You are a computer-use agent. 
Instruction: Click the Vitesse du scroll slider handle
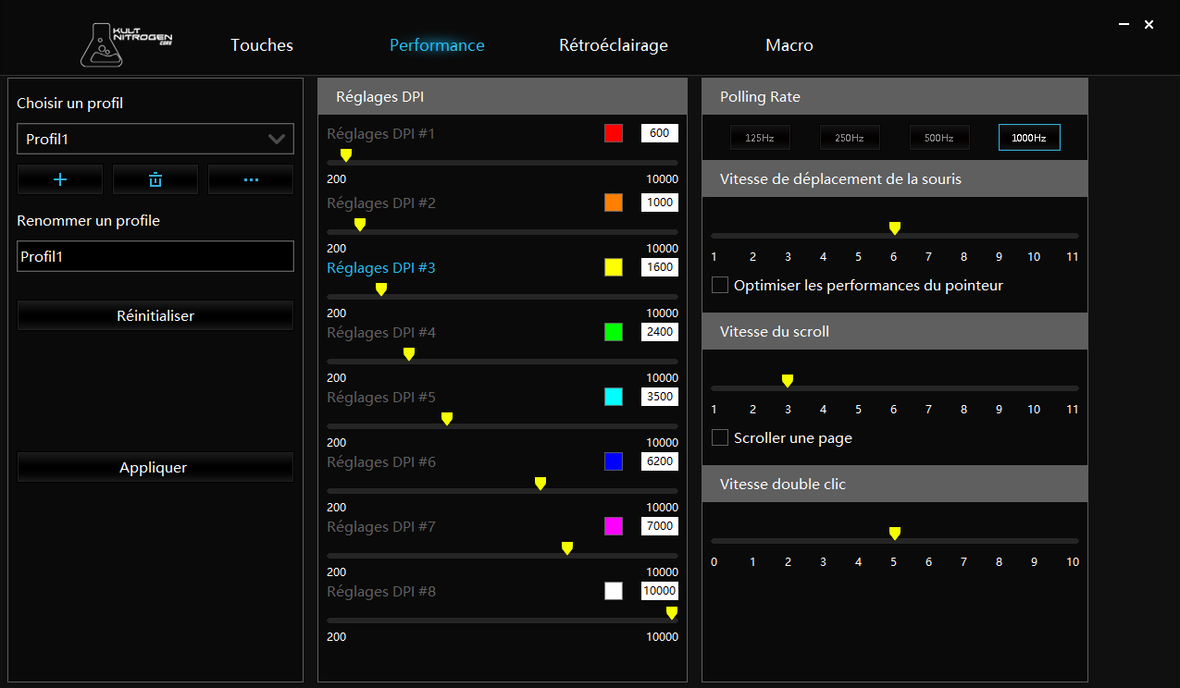(x=788, y=380)
